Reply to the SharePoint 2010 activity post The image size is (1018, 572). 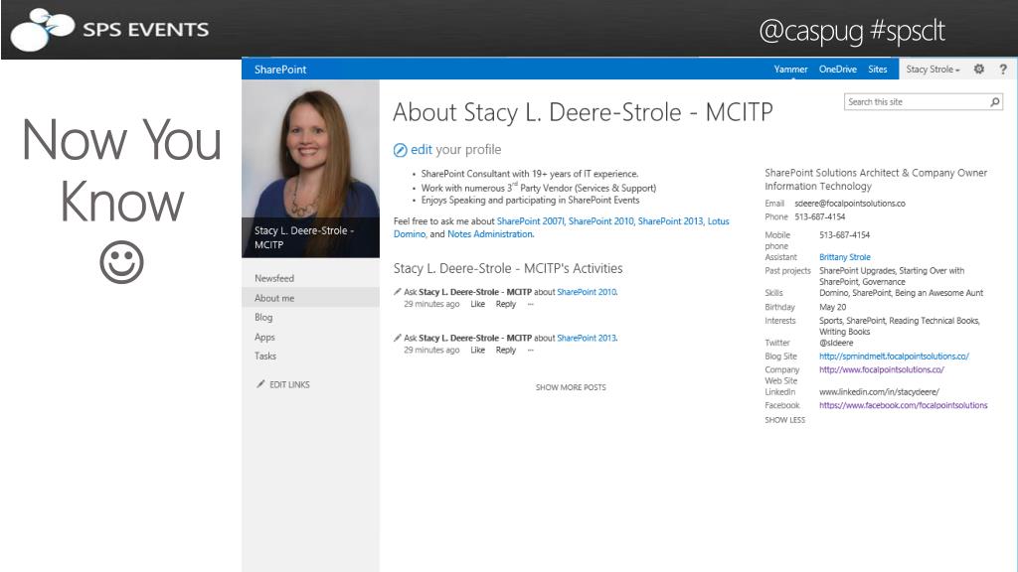point(506,304)
